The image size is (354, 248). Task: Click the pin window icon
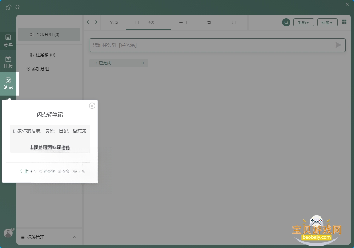coord(8,7)
